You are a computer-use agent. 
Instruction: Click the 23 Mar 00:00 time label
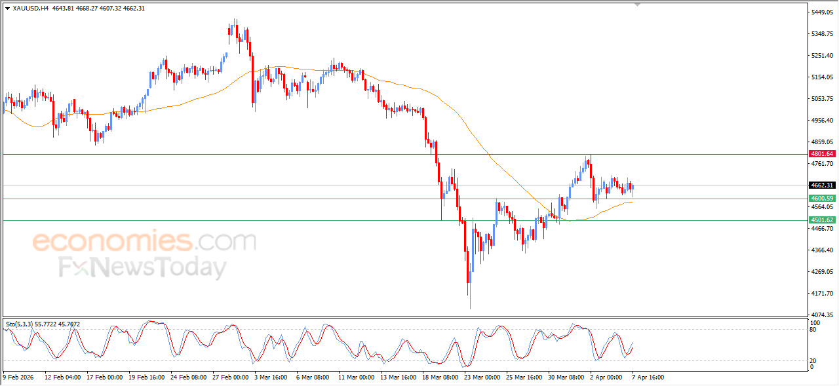pos(482,377)
